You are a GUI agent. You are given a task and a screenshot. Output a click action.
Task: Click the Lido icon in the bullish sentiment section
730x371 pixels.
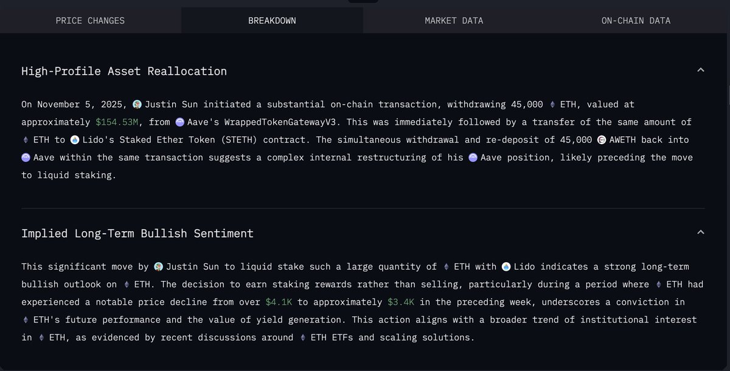tap(506, 266)
